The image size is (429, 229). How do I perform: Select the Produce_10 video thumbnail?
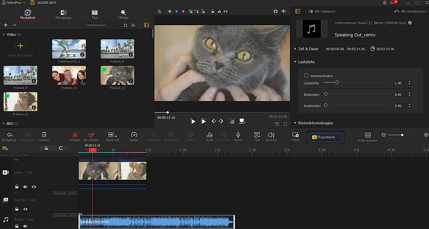[69, 75]
